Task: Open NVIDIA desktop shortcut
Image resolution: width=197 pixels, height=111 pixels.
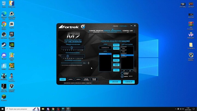Action: [x=12, y=46]
